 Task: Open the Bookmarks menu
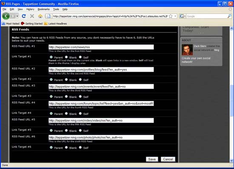[x=43, y=9]
